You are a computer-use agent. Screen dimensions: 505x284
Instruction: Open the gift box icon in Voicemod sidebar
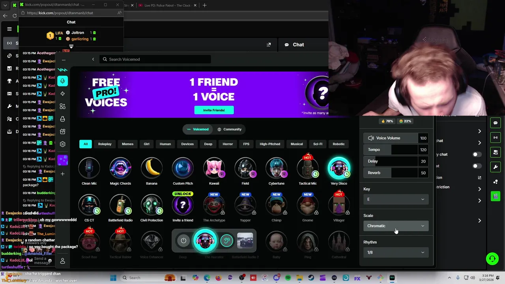click(62, 131)
